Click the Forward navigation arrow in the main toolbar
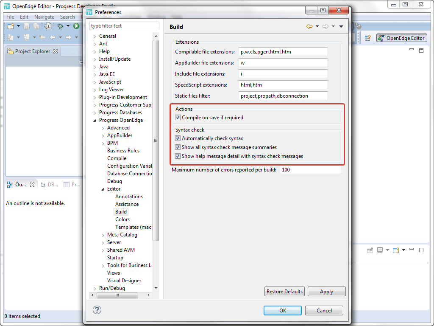434x326 pixels. (x=68, y=37)
